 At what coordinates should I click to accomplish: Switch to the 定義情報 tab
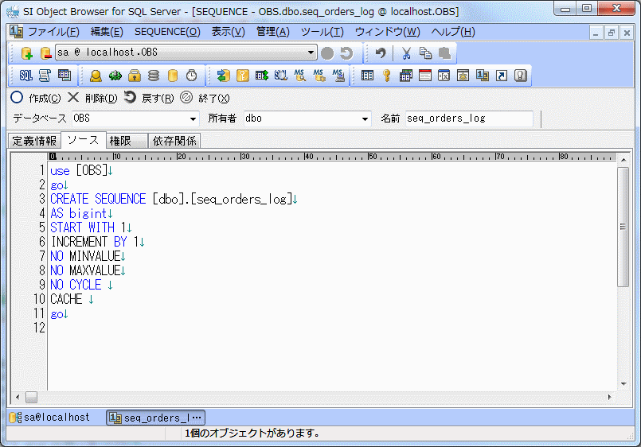[34, 141]
